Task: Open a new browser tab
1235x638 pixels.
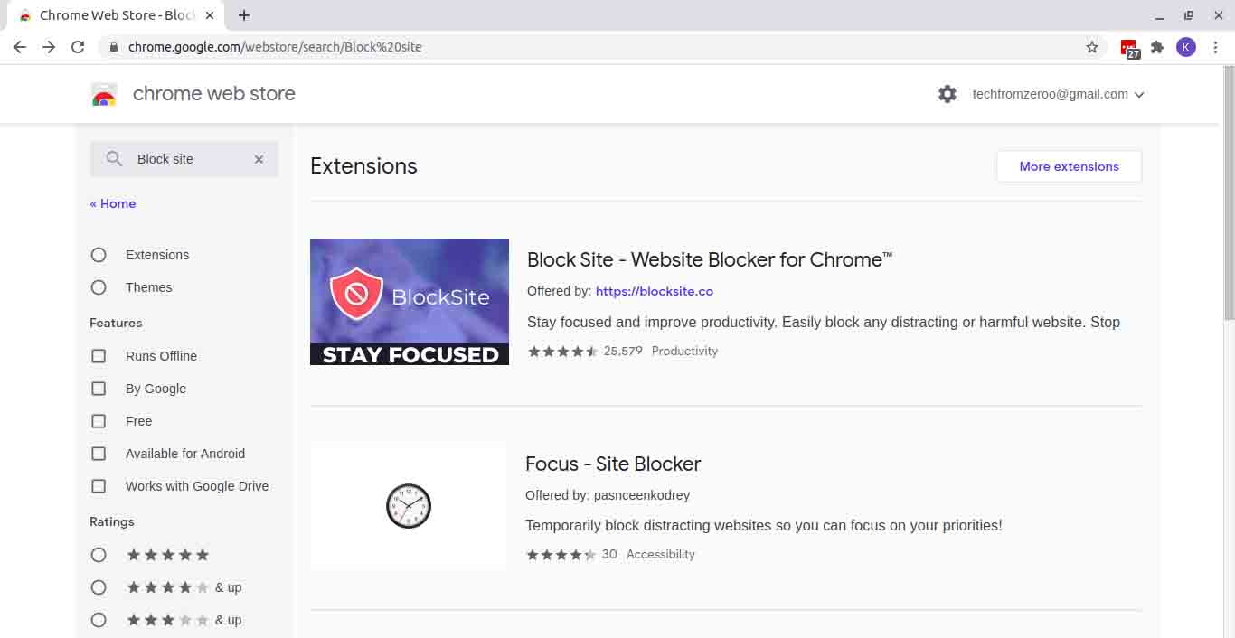Action: point(244,15)
